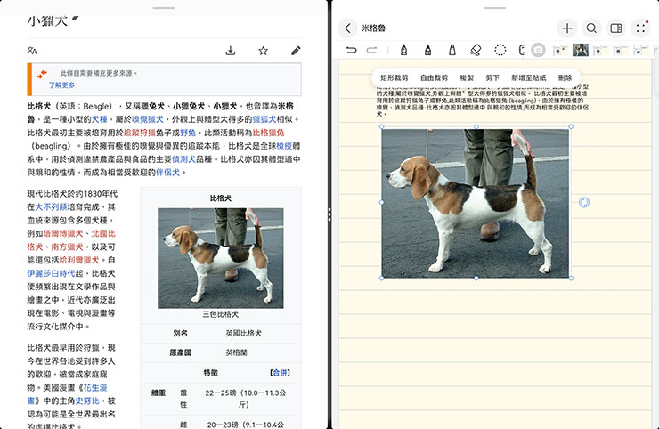Choose 矩形裁剪 in the image menu
This screenshot has width=659, height=429.
[x=395, y=77]
